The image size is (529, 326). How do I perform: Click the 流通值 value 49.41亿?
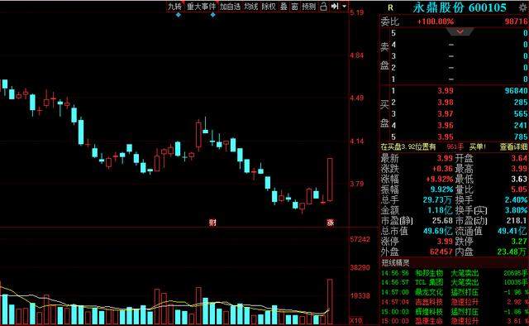[x=512, y=231]
